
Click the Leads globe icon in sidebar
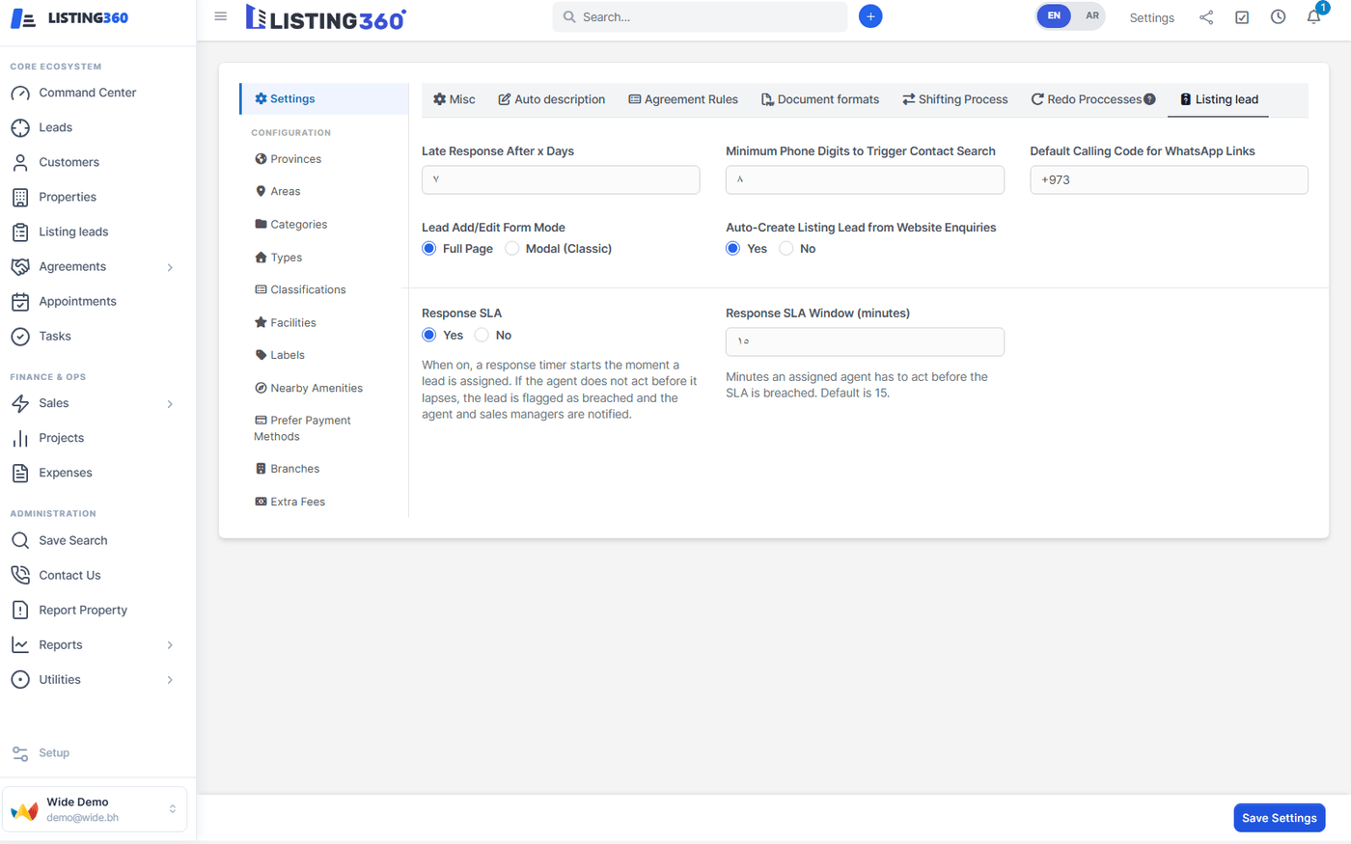pyautogui.click(x=20, y=128)
